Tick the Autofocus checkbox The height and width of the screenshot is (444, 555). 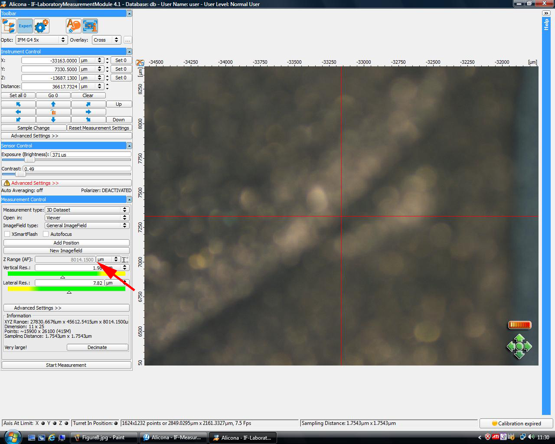(x=46, y=234)
